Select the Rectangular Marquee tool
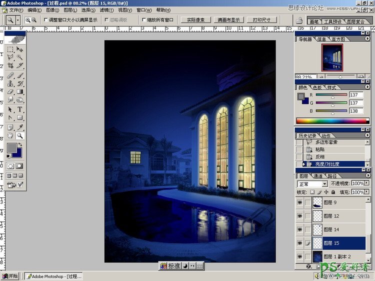Viewport: 375px width, 281px height. tap(10, 49)
